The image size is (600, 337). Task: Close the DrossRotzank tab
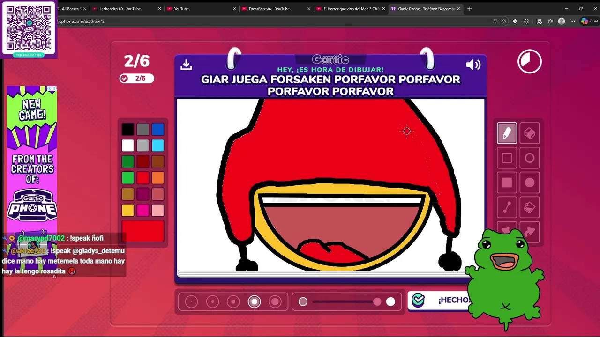click(x=309, y=9)
